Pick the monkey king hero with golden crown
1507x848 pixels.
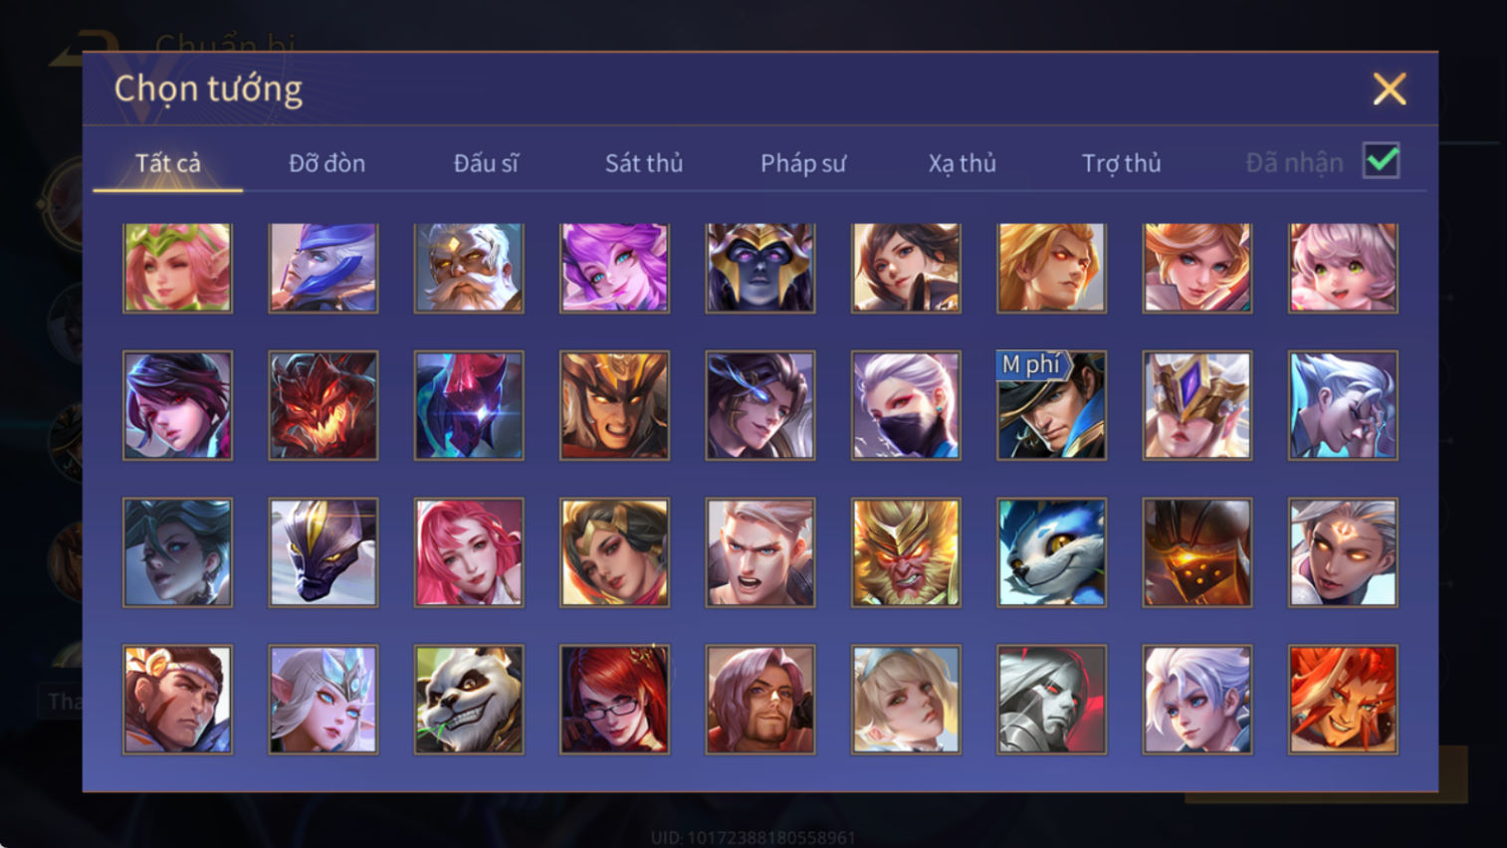906,552
